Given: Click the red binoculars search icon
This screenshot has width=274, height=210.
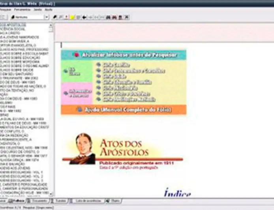Looking at the screenshot, I should pos(114,17).
